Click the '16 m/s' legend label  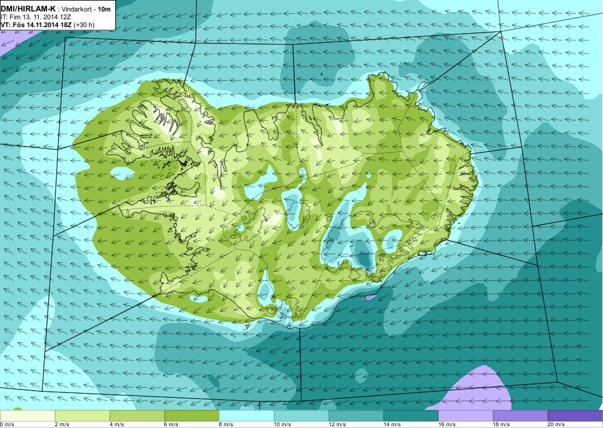click(x=447, y=424)
